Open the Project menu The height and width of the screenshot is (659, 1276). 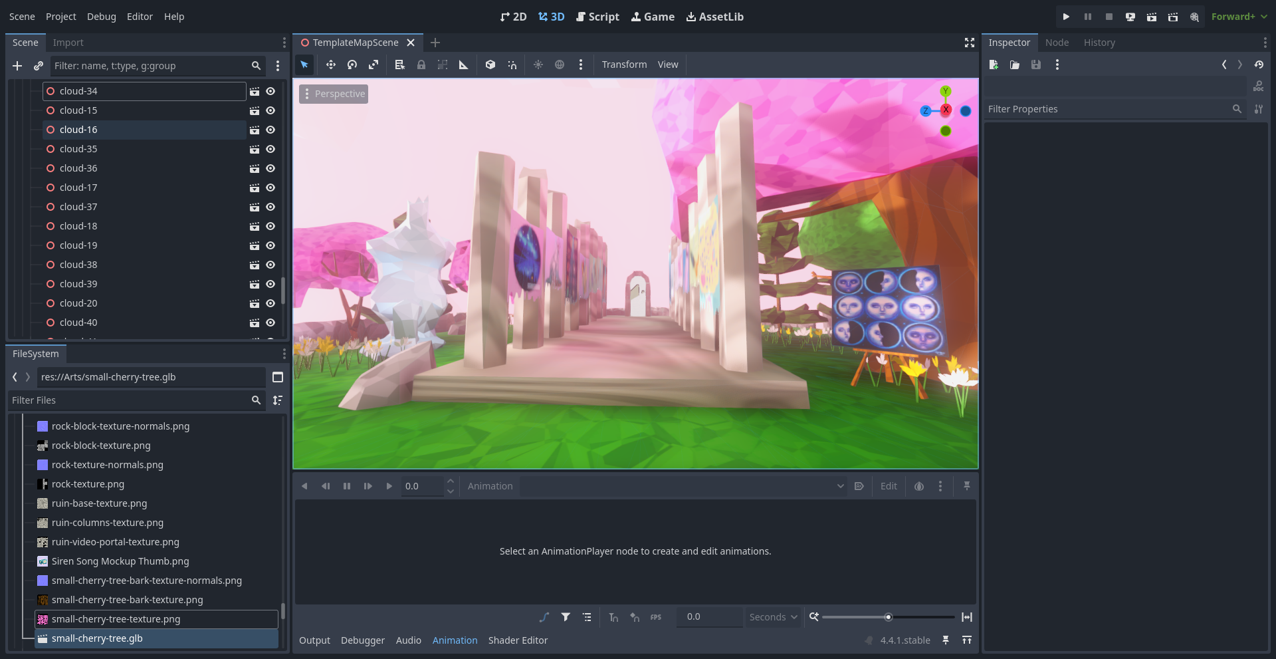60,17
